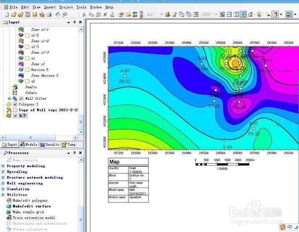This screenshot has width=299, height=232.
Task: Open the Input panel dropdown arrow
Action: pyautogui.click(x=69, y=22)
